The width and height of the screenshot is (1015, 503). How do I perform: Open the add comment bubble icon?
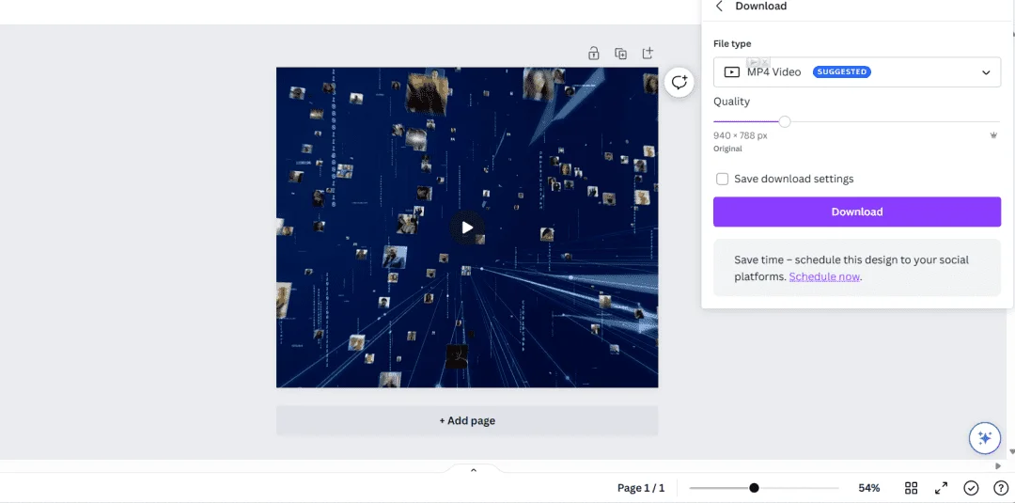pyautogui.click(x=679, y=83)
